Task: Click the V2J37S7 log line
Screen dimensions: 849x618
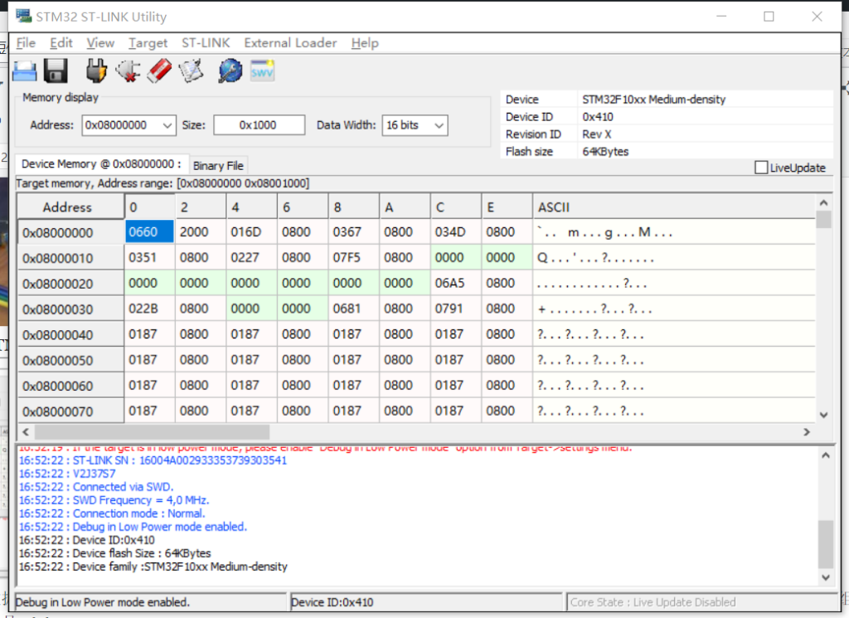Action: [67, 474]
